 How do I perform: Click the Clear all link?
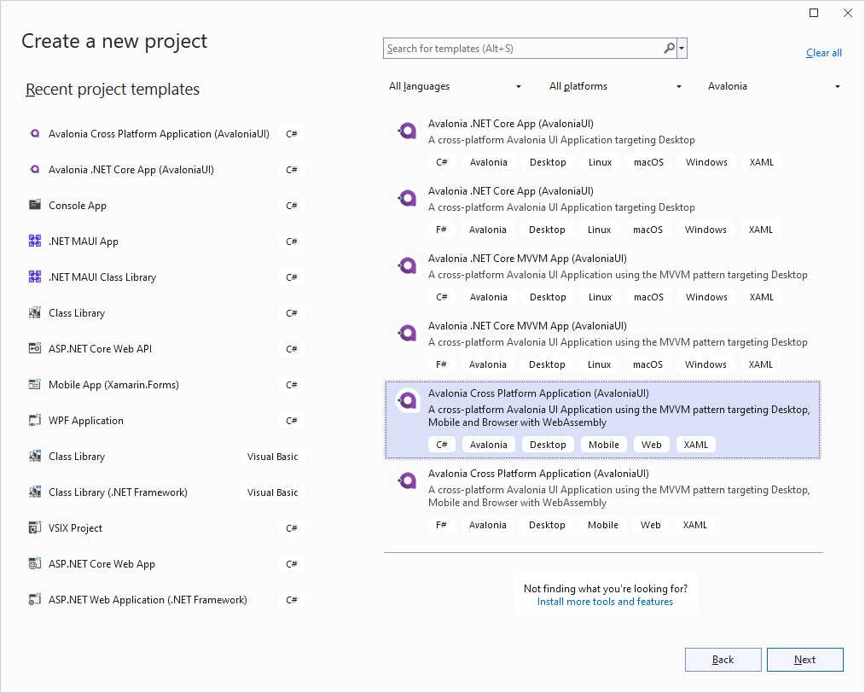tap(822, 52)
